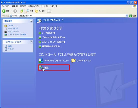The height and width of the screenshot is (108, 138).
Task: Toggle the Folders toolbar button
Action: [x=40, y=11]
